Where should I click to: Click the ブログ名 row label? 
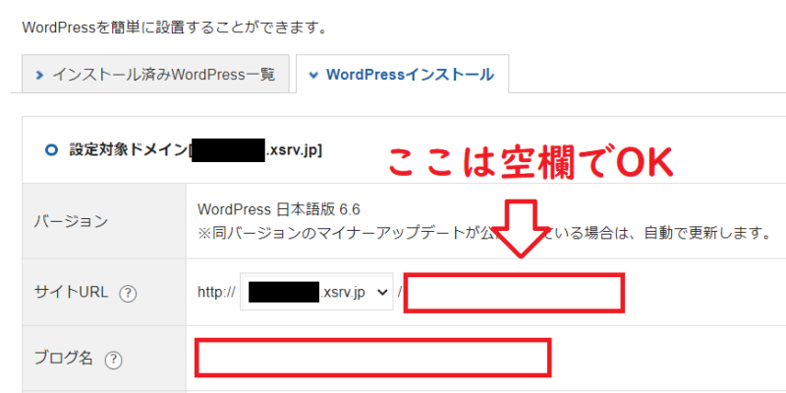pyautogui.click(x=63, y=358)
